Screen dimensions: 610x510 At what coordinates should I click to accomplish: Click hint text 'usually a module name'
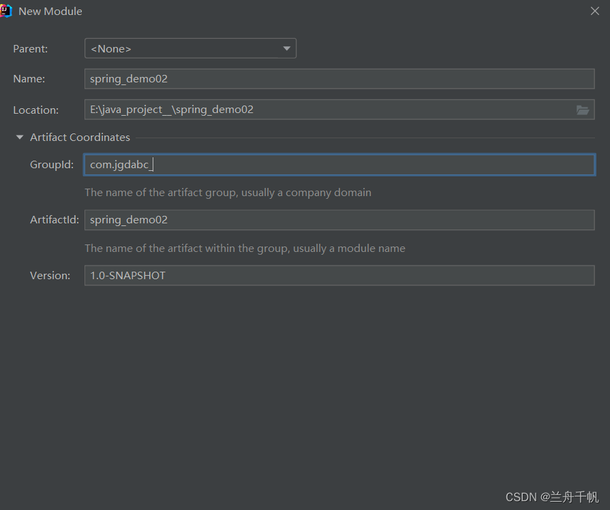click(349, 249)
